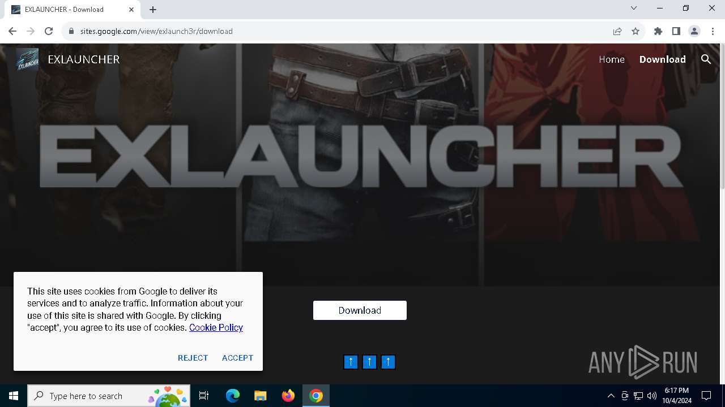Click the EXLAUNCHER site logo image
The width and height of the screenshot is (725, 407).
point(27,59)
